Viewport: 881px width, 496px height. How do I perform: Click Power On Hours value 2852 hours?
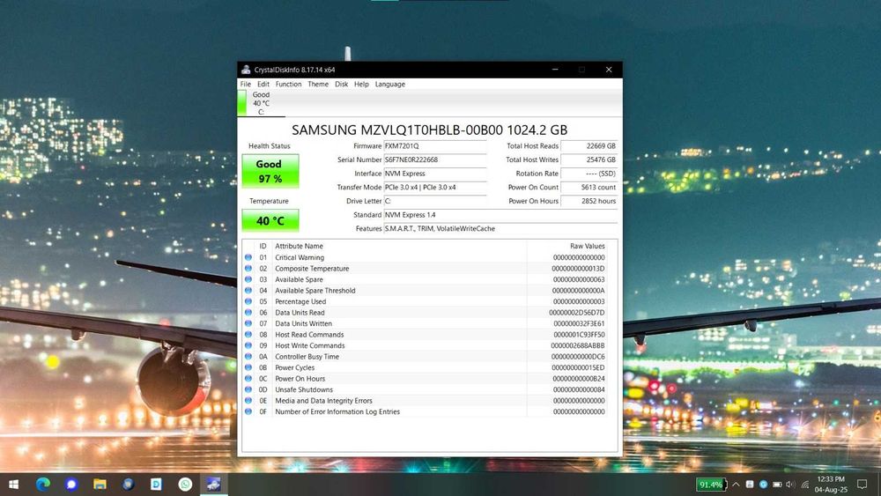[x=589, y=201]
